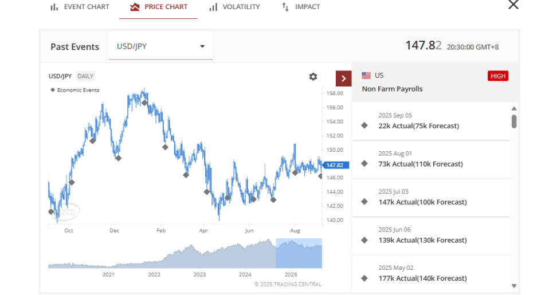Click the 20:30:00 GMT+8 timestamp

[x=473, y=47]
